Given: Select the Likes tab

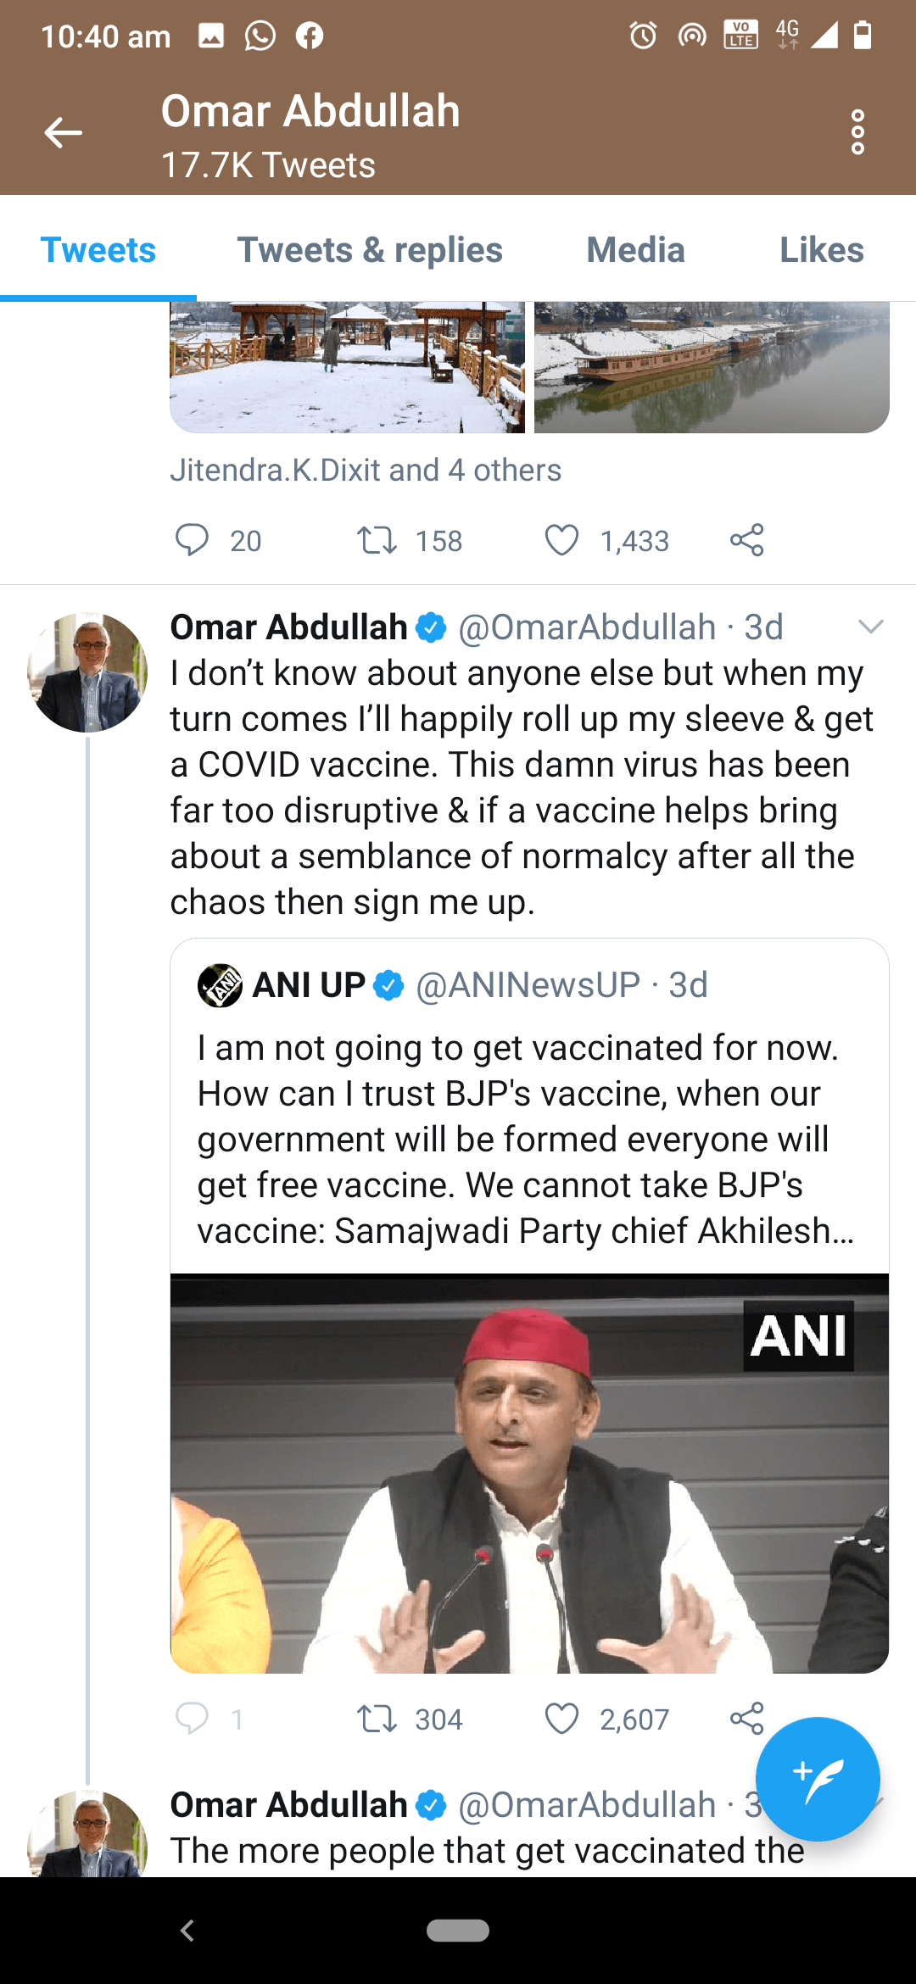Looking at the screenshot, I should [821, 250].
